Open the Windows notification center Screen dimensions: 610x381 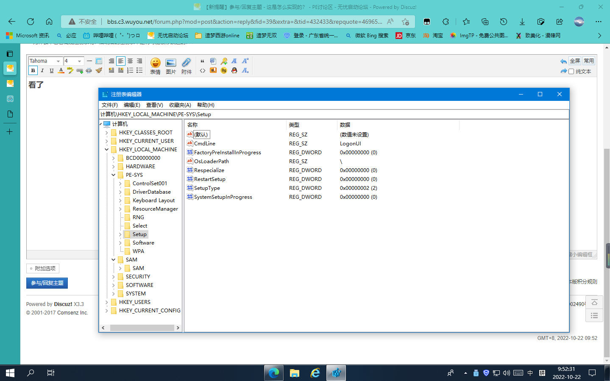[x=592, y=373]
